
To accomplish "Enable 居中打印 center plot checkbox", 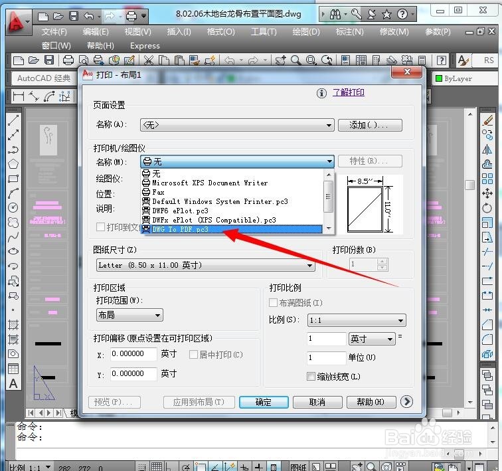I will (x=193, y=355).
